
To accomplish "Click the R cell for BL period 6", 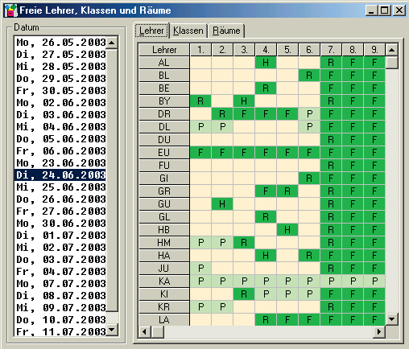I will pyautogui.click(x=309, y=76).
